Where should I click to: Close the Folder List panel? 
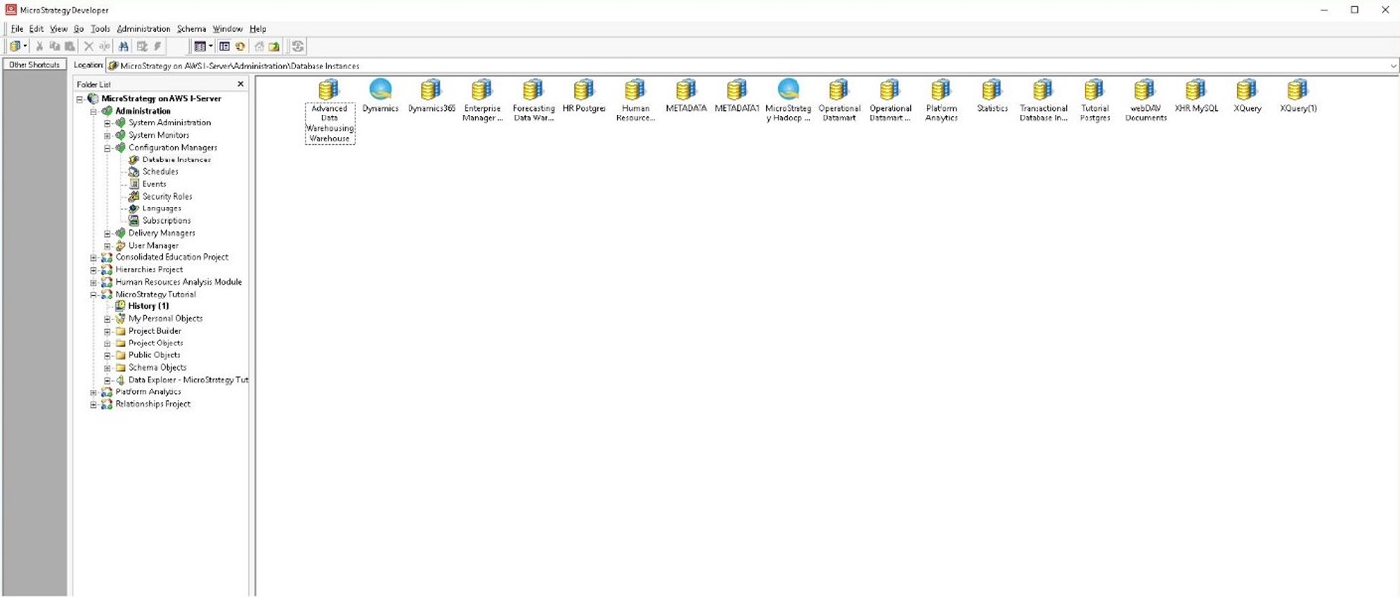pyautogui.click(x=241, y=84)
